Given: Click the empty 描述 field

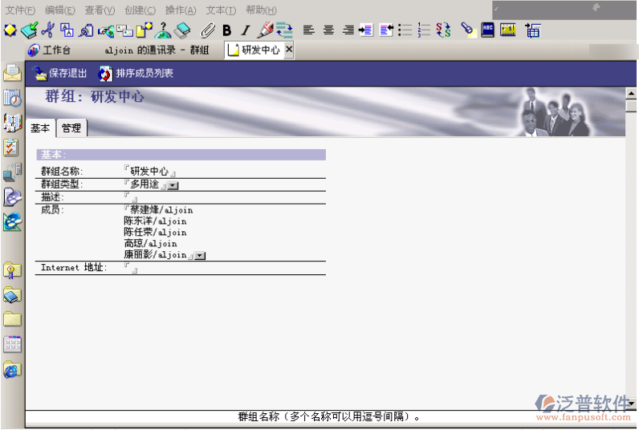Looking at the screenshot, I should point(131,197).
